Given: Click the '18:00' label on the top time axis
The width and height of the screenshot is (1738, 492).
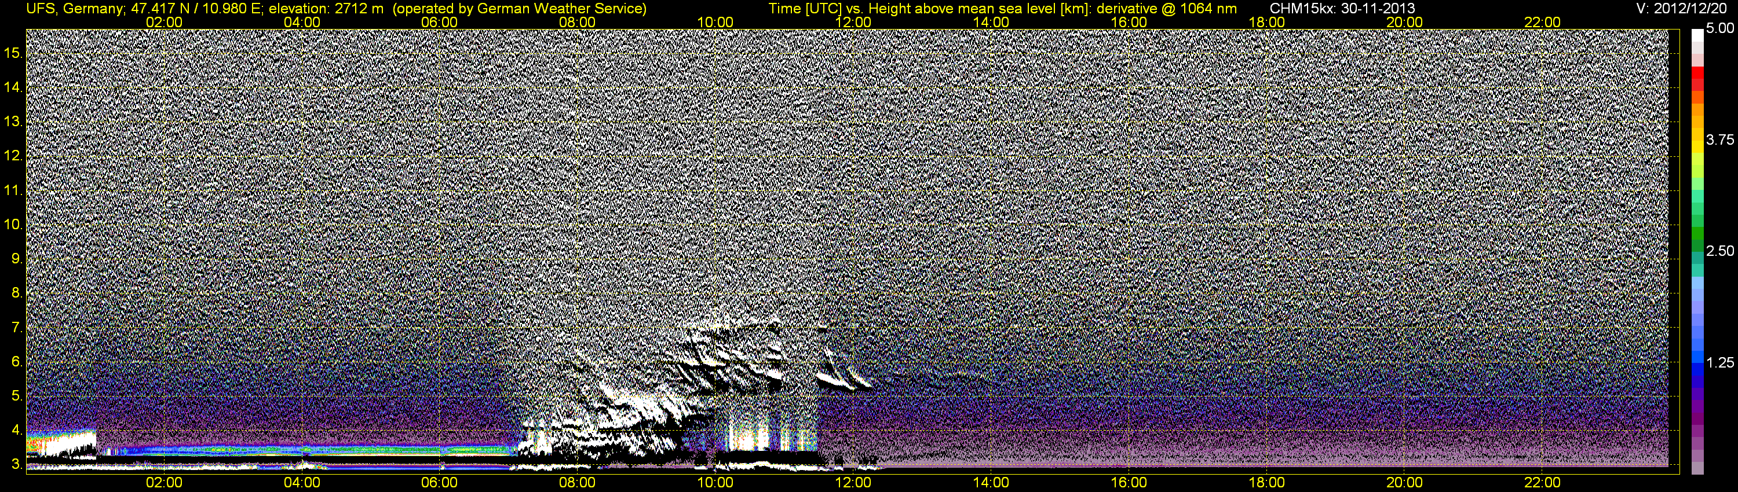Looking at the screenshot, I should 1266,22.
